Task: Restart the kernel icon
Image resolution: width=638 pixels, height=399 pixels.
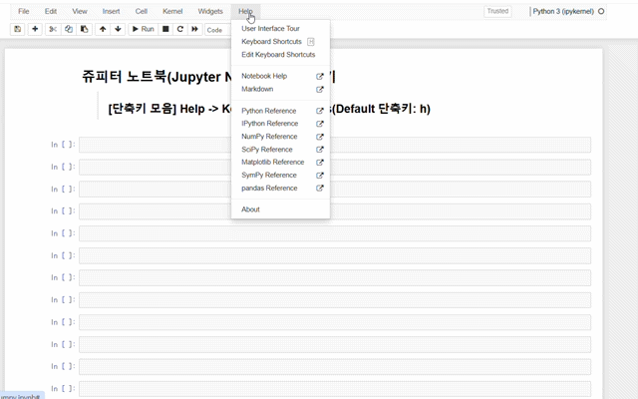Action: [180, 29]
